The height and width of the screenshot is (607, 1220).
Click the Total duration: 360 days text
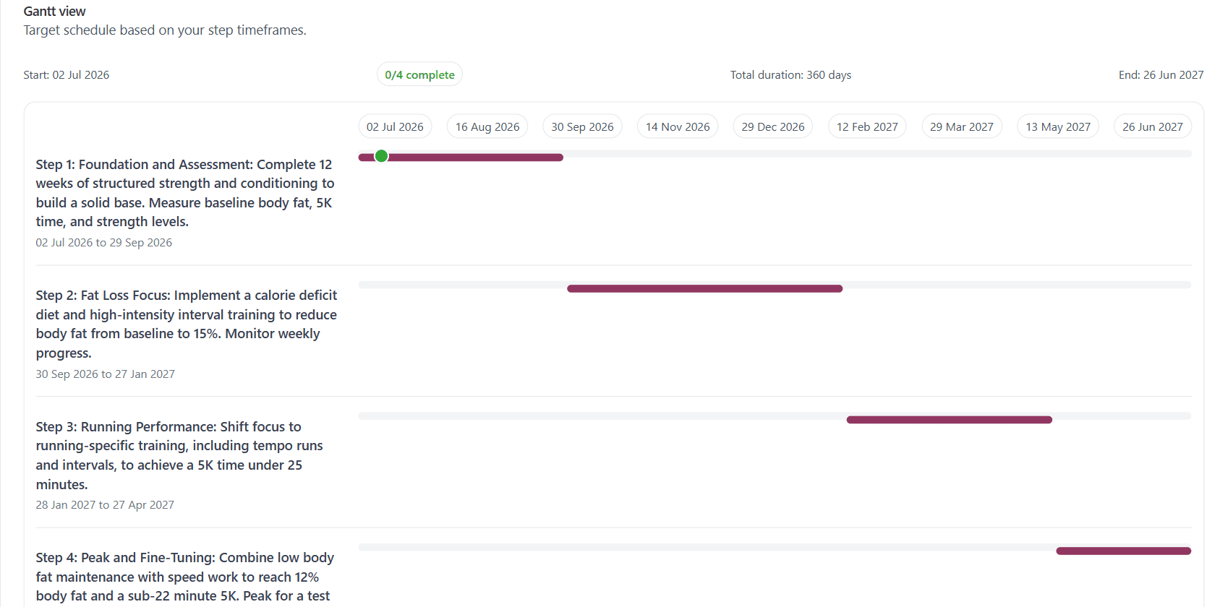[x=790, y=75]
